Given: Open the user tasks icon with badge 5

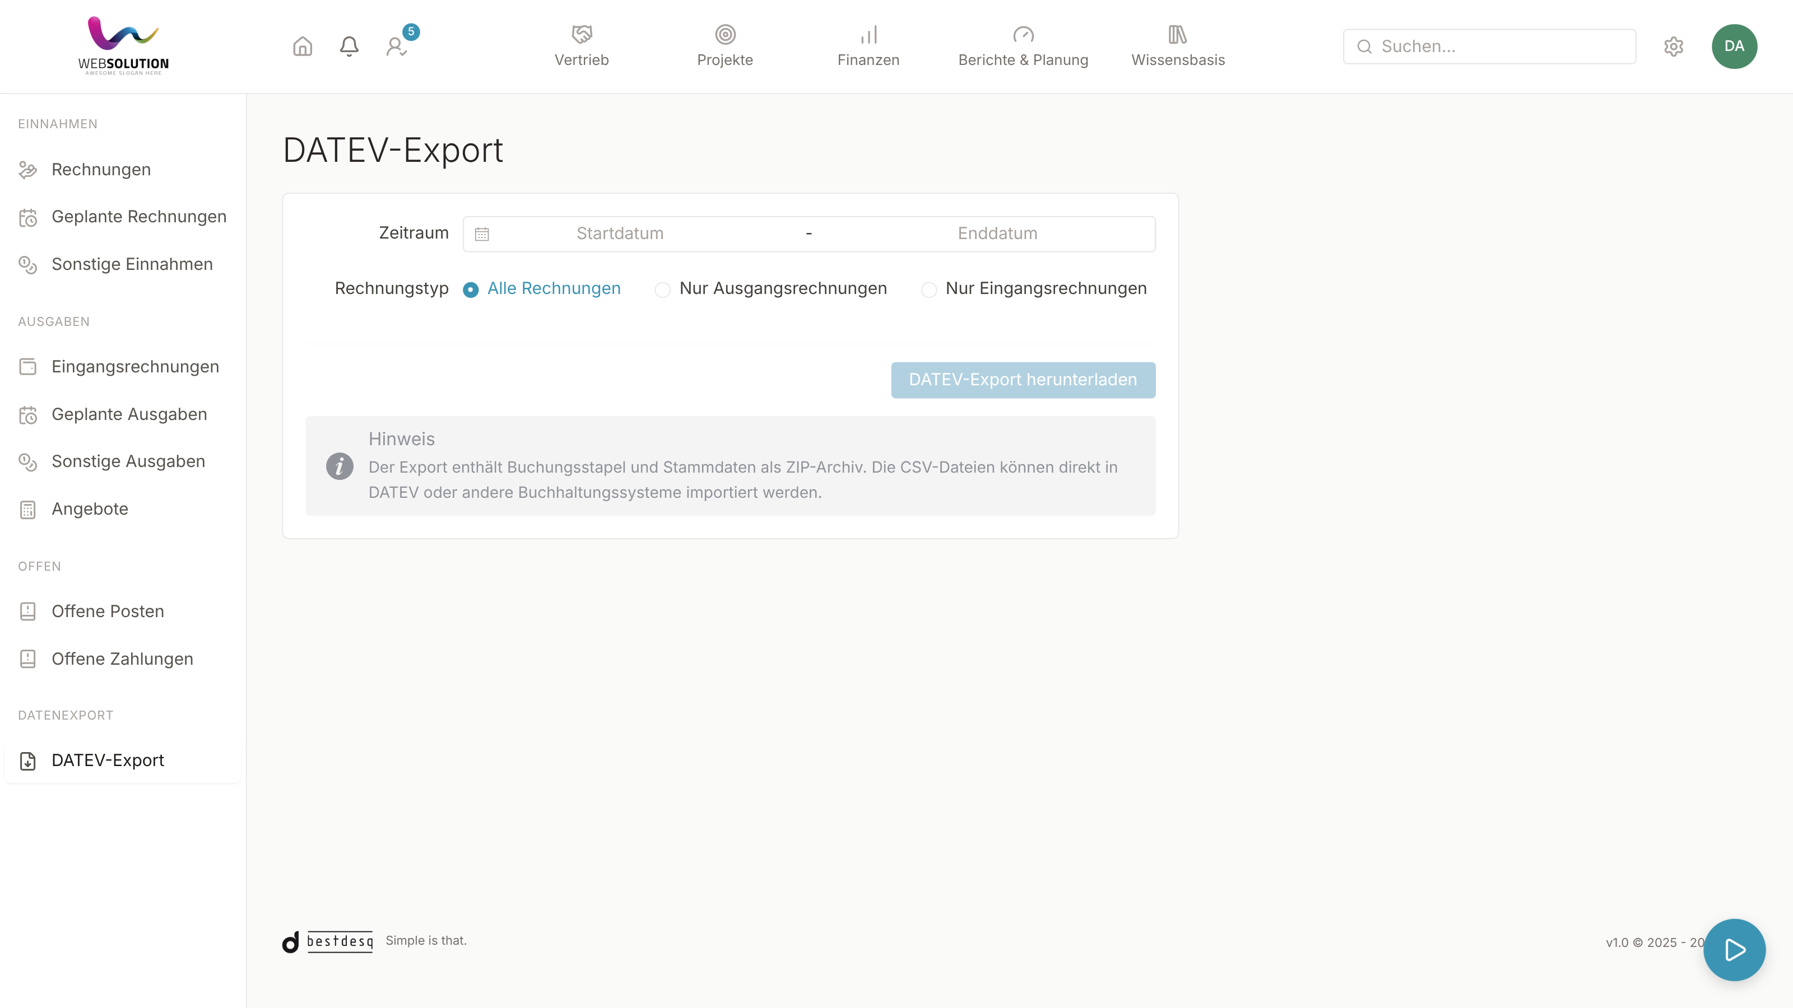Looking at the screenshot, I should click(397, 46).
